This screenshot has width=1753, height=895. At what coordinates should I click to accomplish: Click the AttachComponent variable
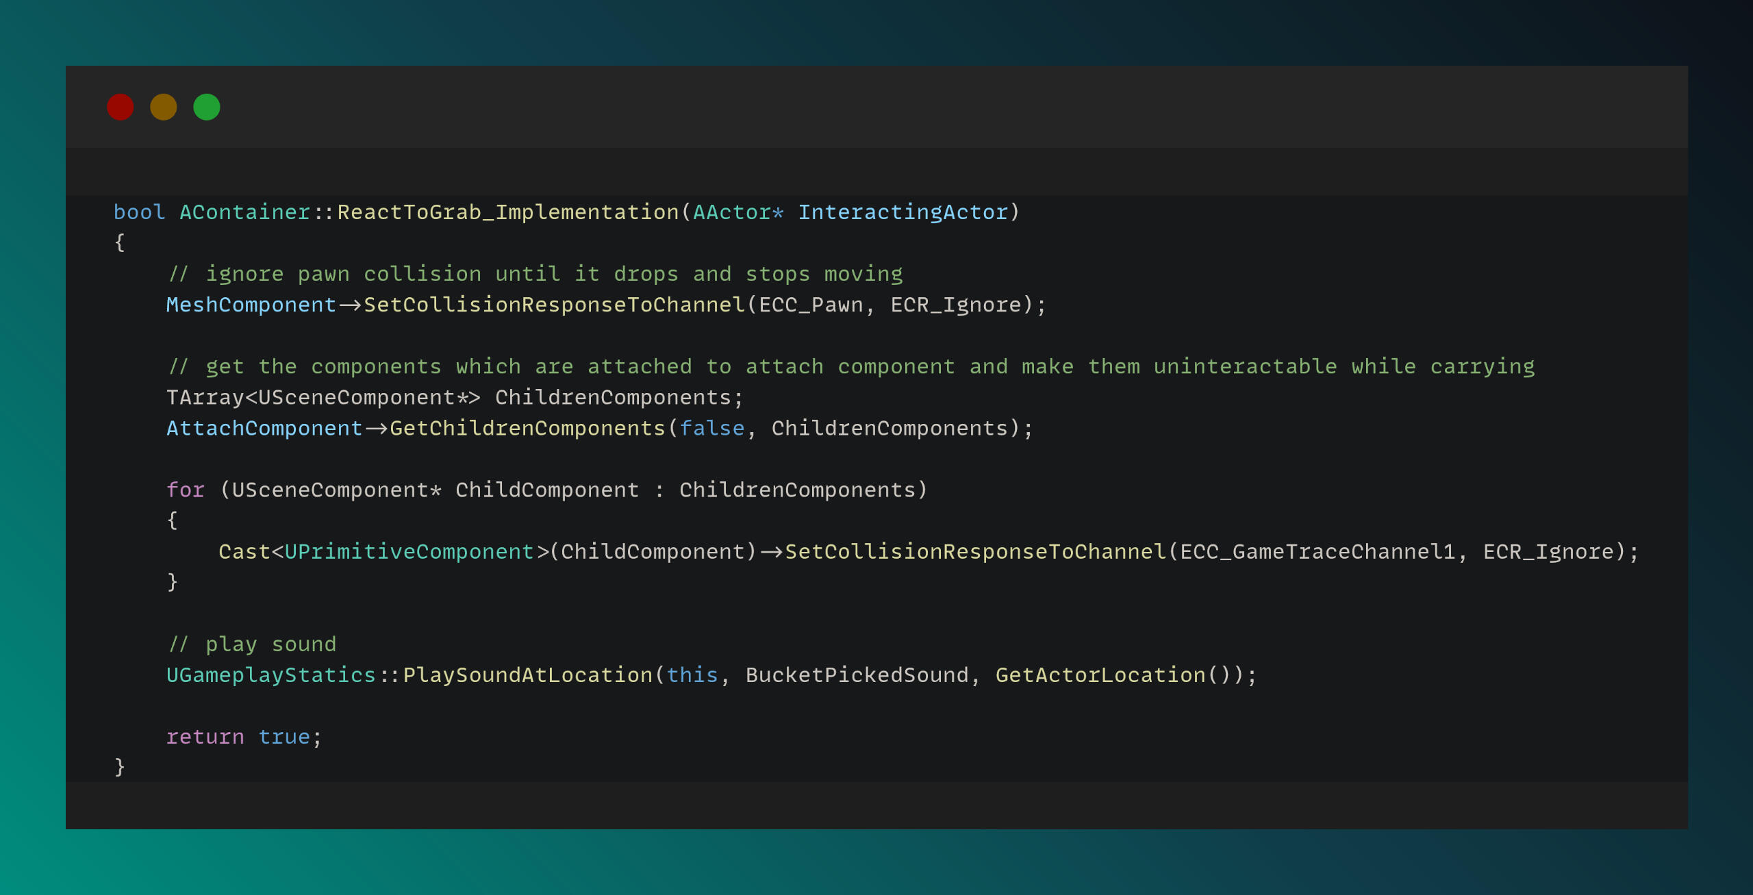264,429
